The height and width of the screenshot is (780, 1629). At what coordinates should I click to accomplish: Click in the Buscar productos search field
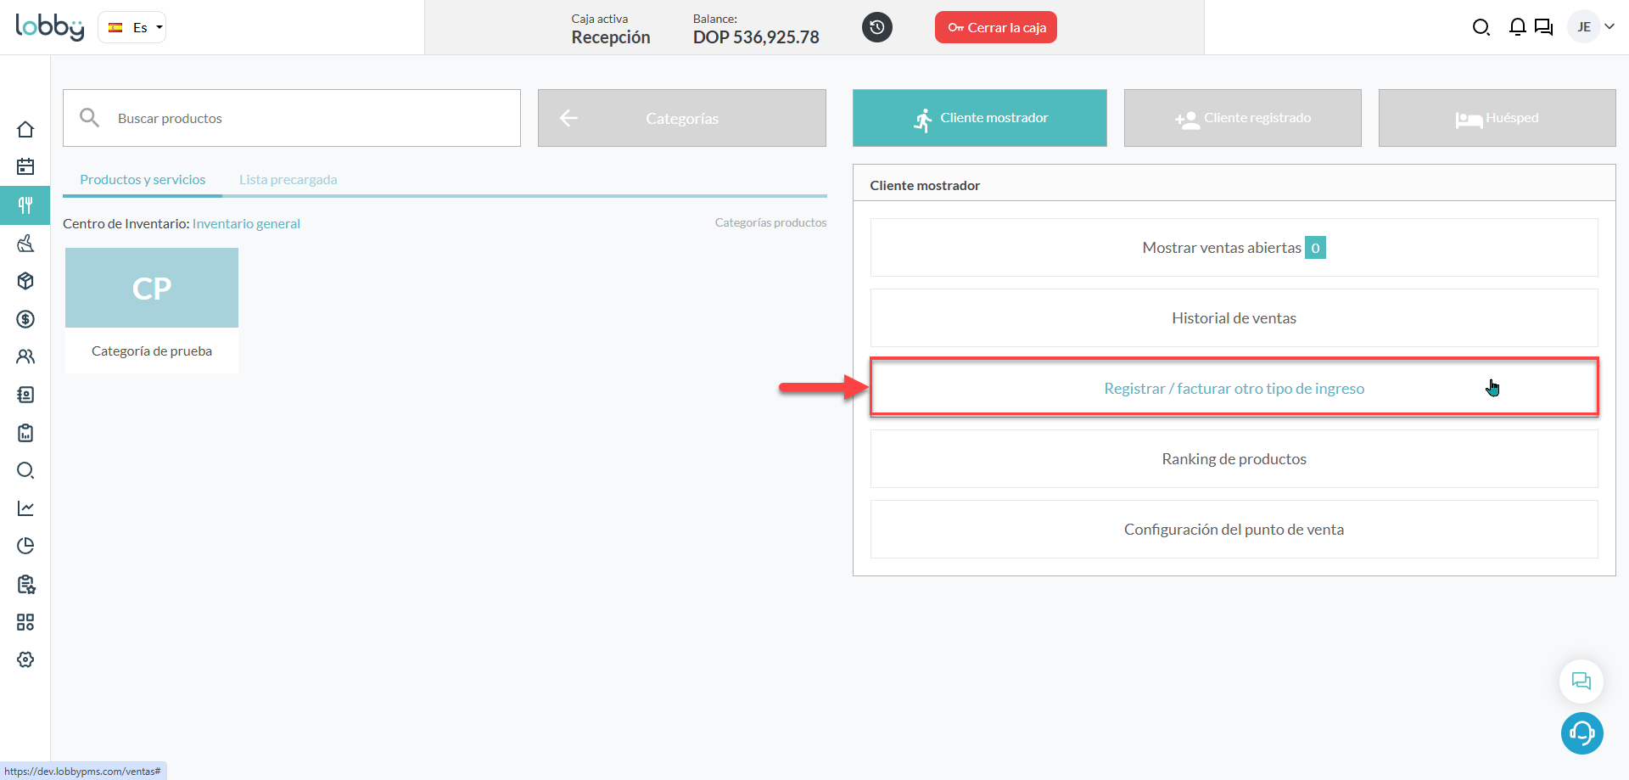tap(292, 118)
